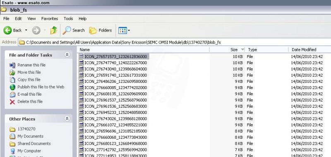Open the File menu
The height and width of the screenshot is (157, 331).
pyautogui.click(x=6, y=19)
